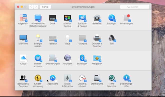Open the Mitteilungen icon
Viewport: 165px width, 97px height.
pos(126,18)
